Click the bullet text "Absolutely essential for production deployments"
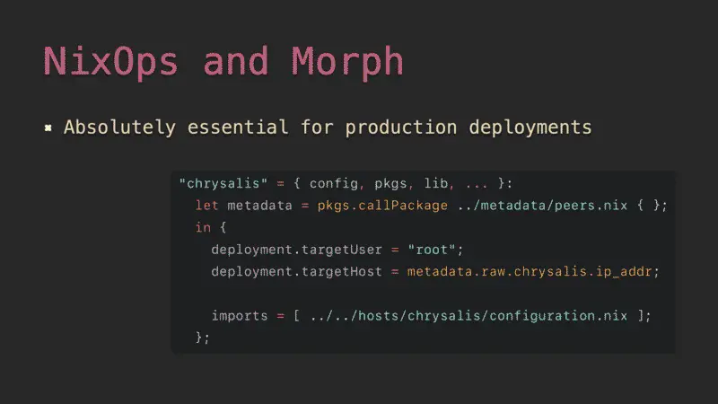Viewport: 718px width, 404px height. (328, 127)
